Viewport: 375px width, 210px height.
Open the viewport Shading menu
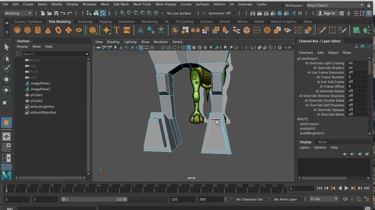click(113, 42)
